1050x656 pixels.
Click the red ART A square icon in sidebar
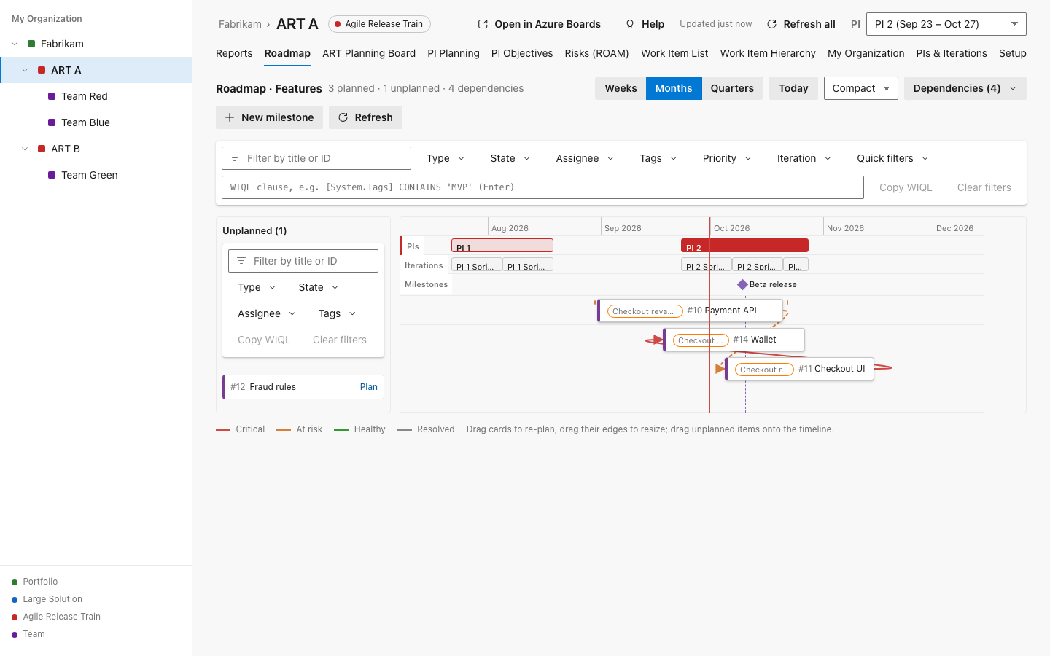point(42,70)
